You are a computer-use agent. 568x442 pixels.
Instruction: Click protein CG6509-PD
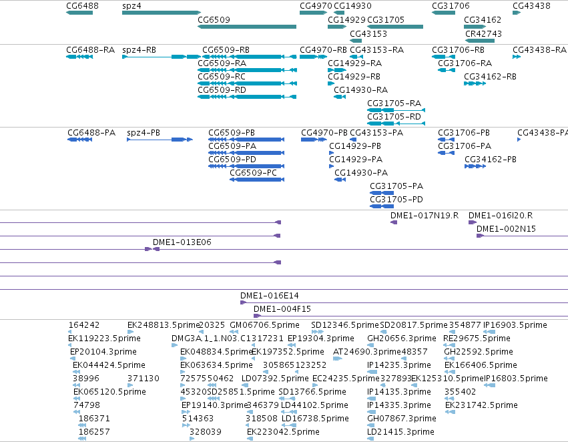pos(246,166)
